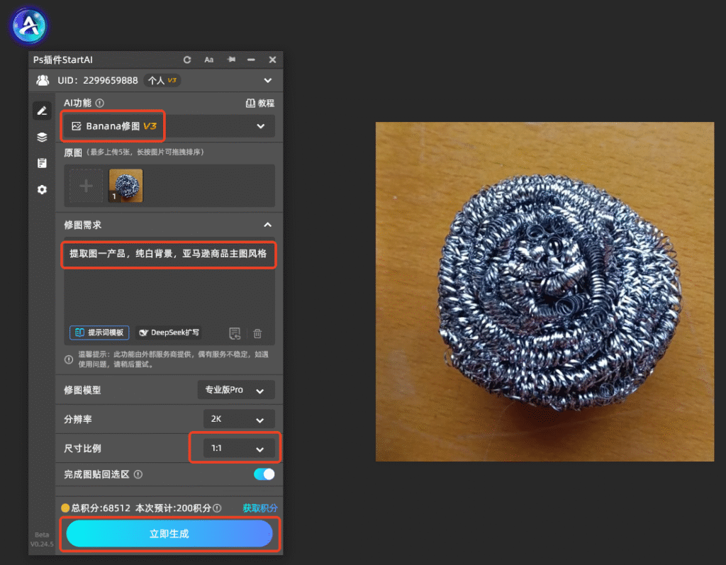Show AI功能 info tooltip
The width and height of the screenshot is (726, 565).
[x=100, y=103]
